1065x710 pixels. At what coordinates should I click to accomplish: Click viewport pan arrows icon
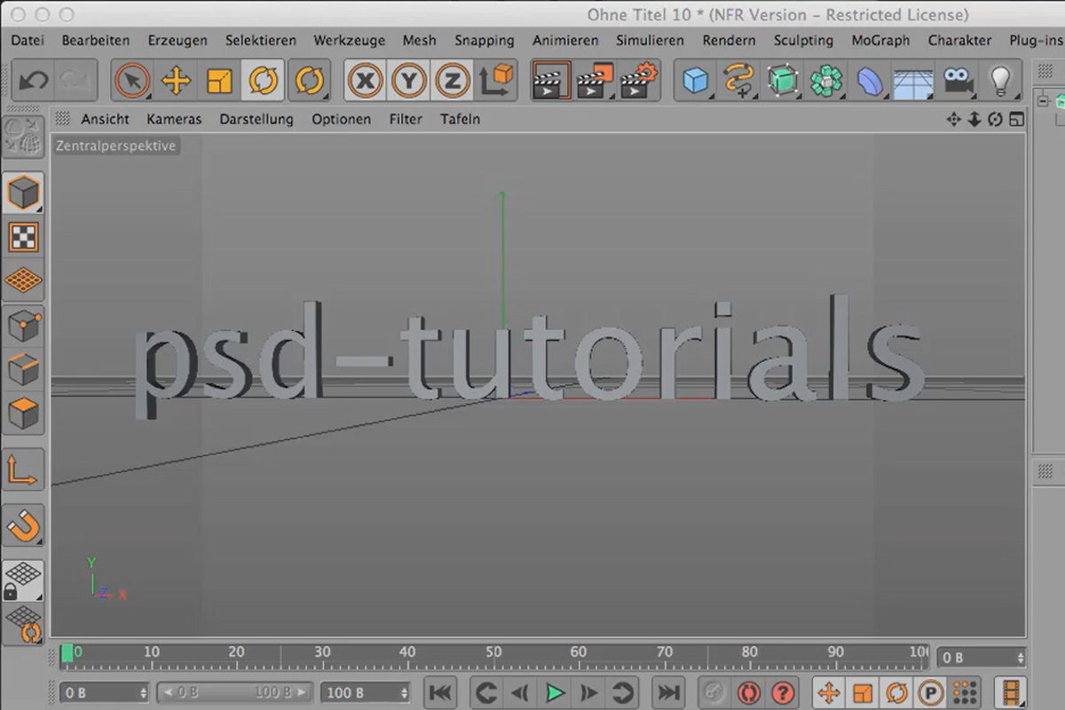coord(954,119)
